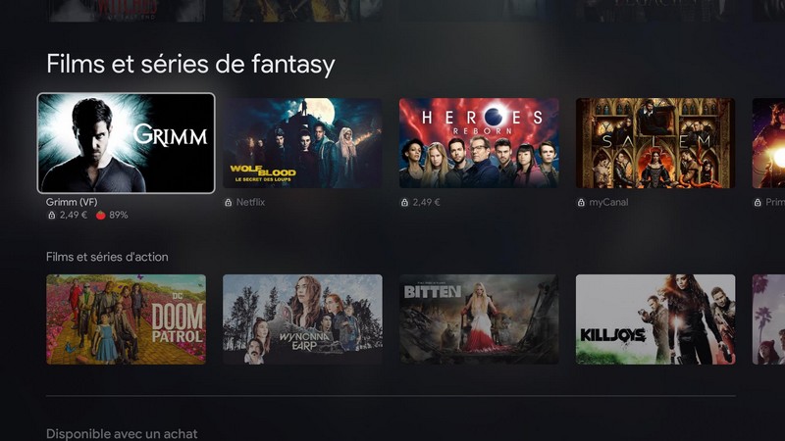Click the lock icon beside myCanal

tap(581, 203)
